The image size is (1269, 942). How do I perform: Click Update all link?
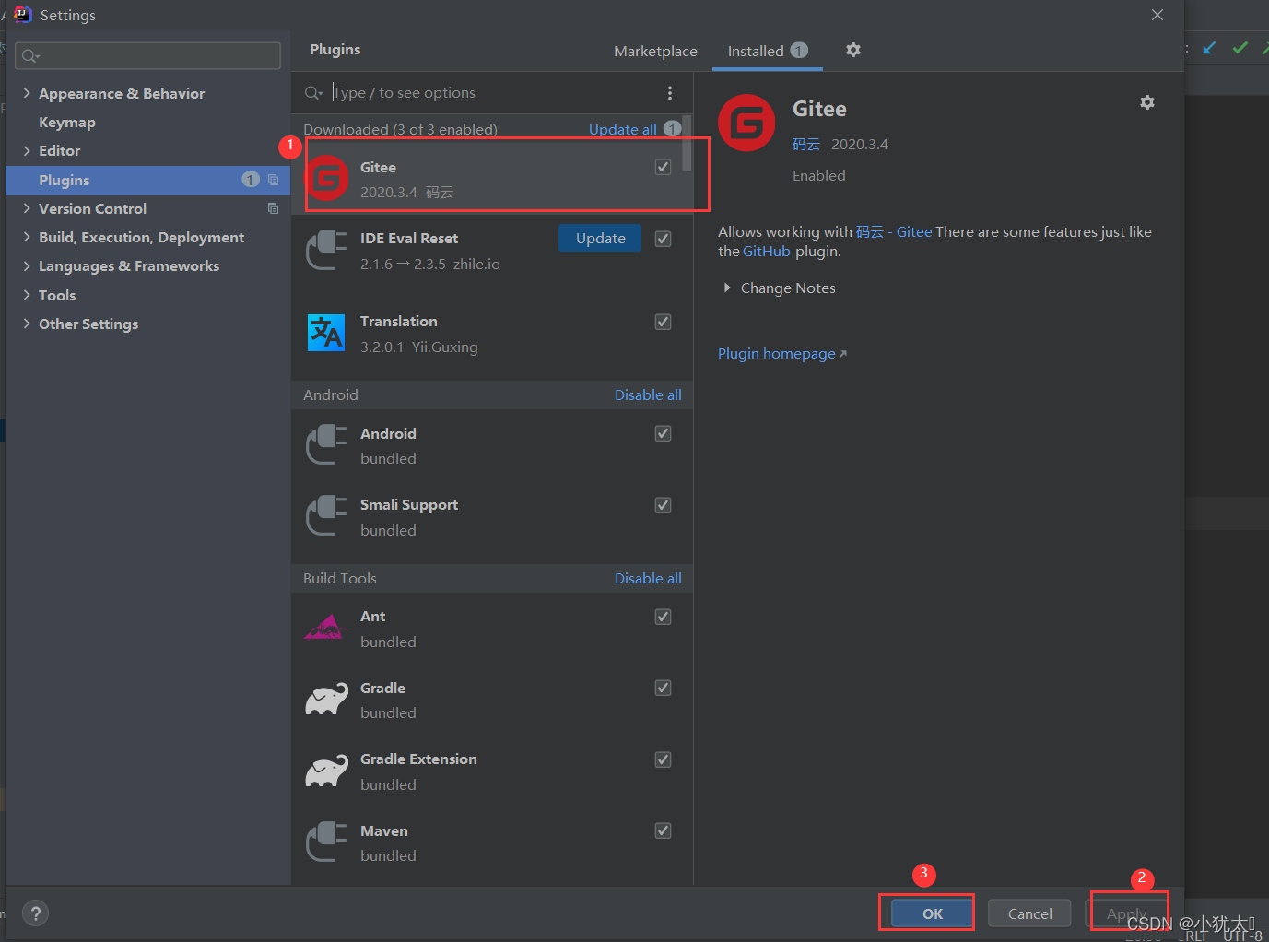click(x=623, y=129)
